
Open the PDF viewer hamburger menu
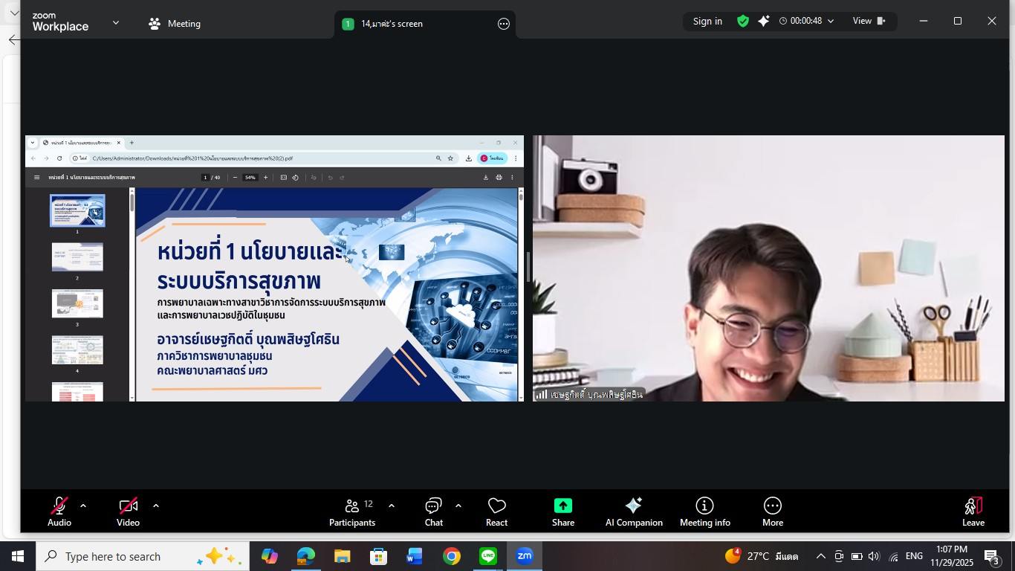[x=36, y=177]
